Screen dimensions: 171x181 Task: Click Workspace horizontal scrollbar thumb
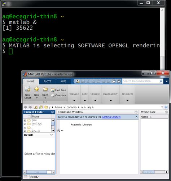[149, 172]
